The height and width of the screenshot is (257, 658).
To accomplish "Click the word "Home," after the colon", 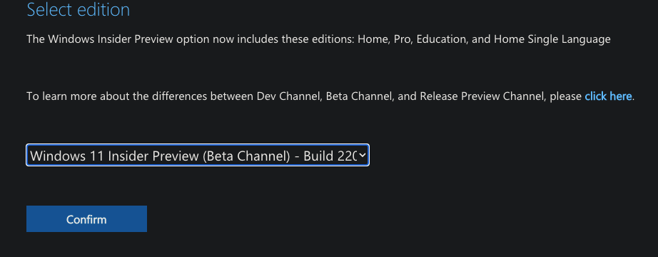I will pos(374,39).
